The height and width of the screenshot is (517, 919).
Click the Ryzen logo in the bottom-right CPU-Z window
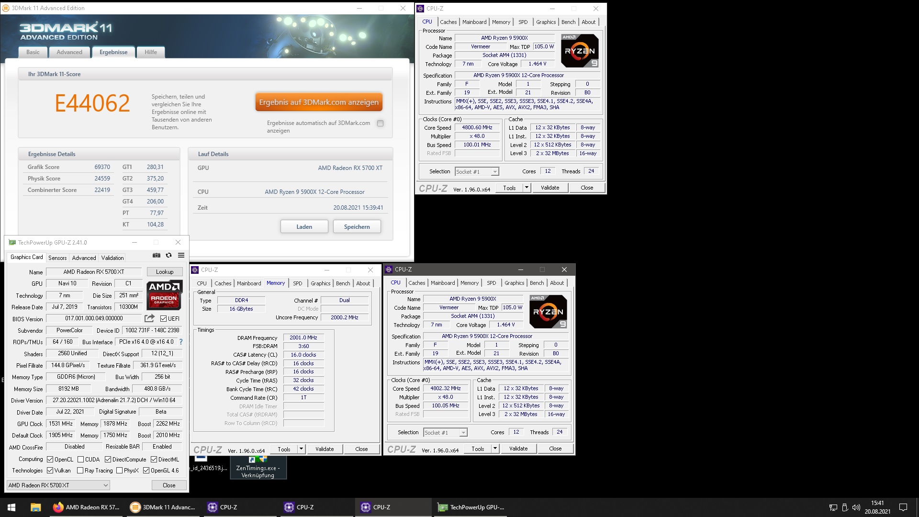(x=548, y=312)
